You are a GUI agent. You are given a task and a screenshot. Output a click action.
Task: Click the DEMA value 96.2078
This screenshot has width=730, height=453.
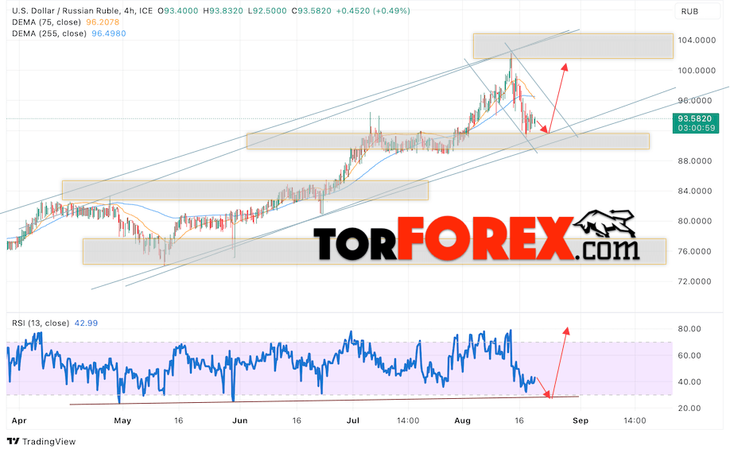pos(103,22)
